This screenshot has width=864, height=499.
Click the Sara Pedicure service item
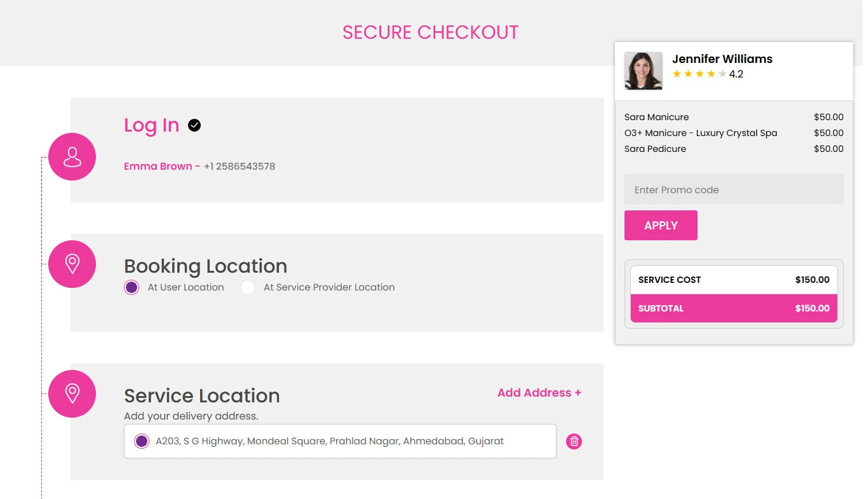(x=655, y=149)
